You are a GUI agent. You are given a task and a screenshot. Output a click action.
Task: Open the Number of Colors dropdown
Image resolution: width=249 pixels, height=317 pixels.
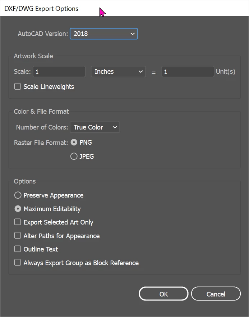[x=95, y=127]
